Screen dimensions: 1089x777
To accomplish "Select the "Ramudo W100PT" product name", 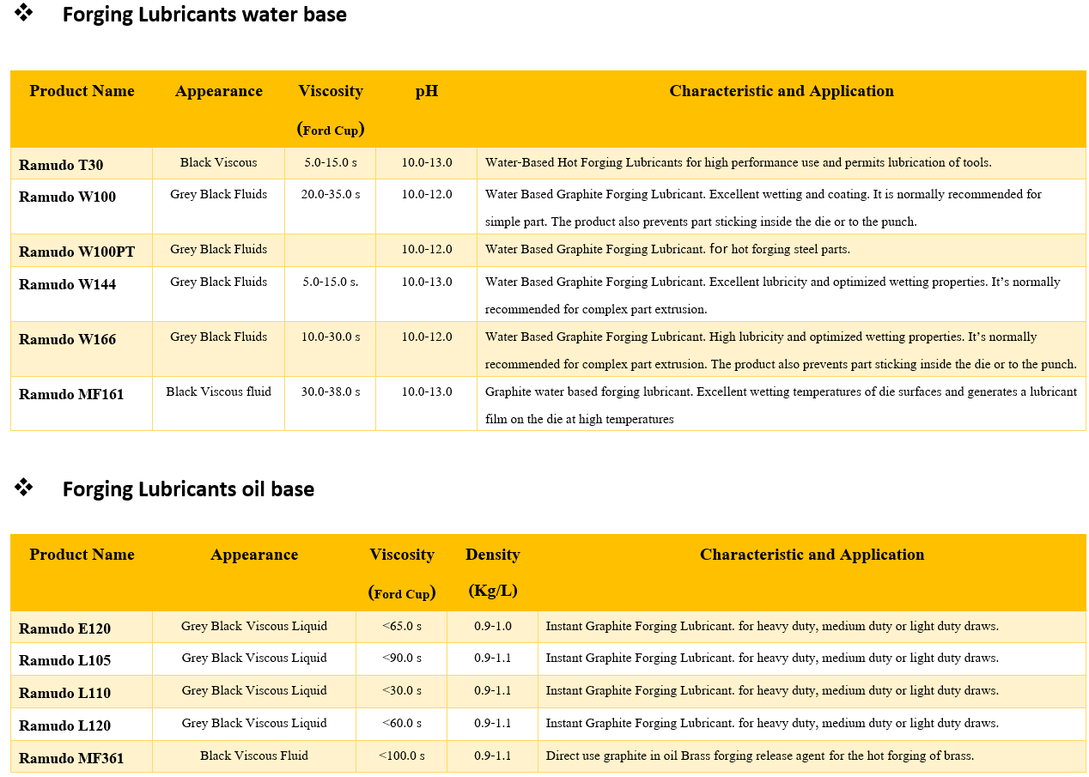I will (76, 252).
